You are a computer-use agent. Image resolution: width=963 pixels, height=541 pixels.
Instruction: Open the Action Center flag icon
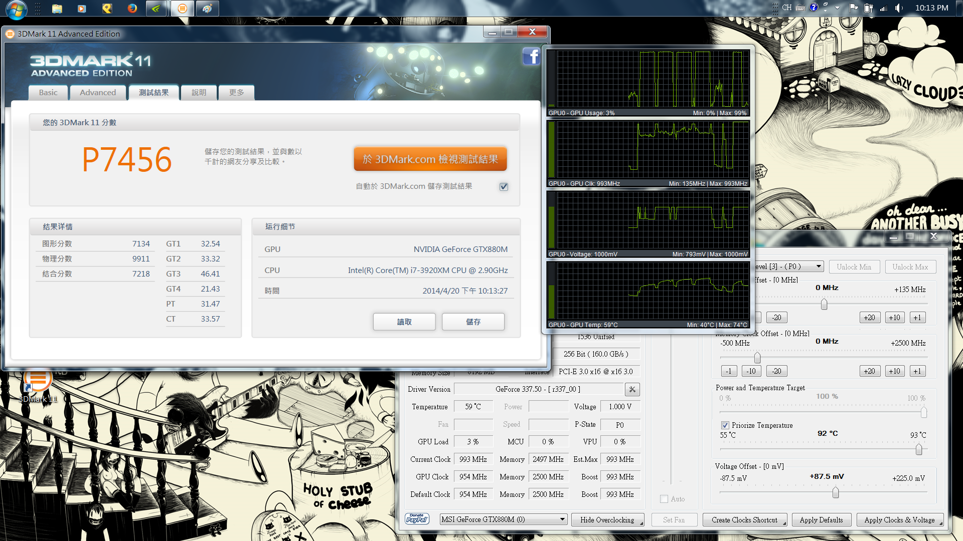853,8
